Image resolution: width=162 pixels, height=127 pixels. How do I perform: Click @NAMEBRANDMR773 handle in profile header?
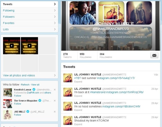click(111, 29)
